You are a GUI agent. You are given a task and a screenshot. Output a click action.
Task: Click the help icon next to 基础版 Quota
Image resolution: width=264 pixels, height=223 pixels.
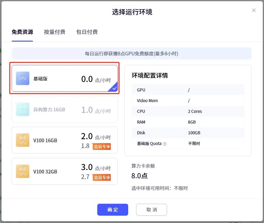coord(165,144)
